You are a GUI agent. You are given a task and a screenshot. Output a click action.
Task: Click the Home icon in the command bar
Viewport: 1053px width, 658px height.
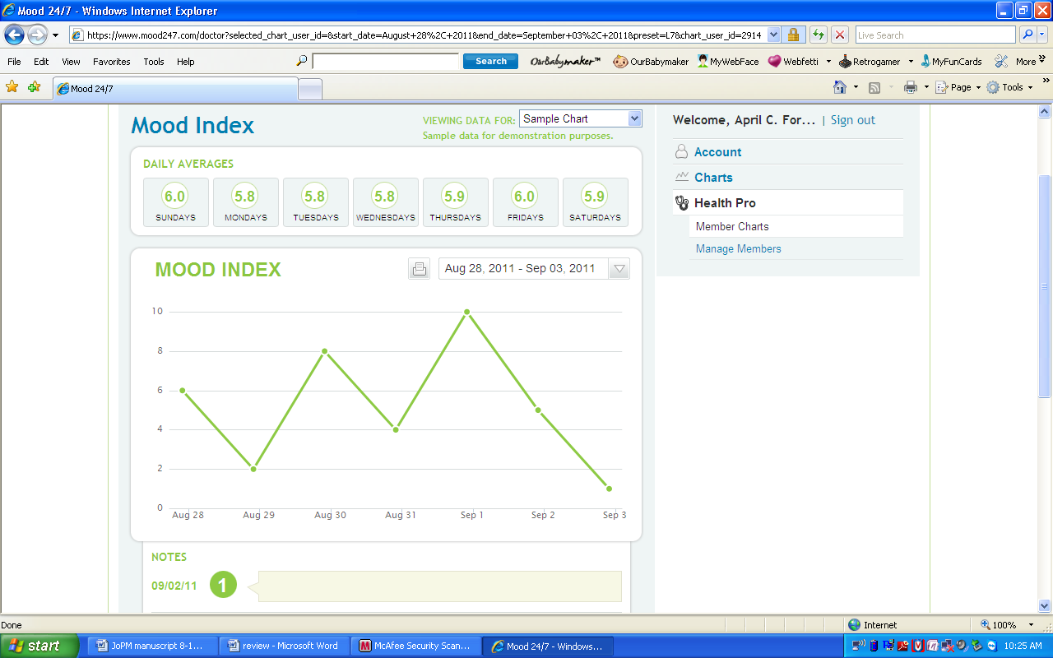coord(839,87)
